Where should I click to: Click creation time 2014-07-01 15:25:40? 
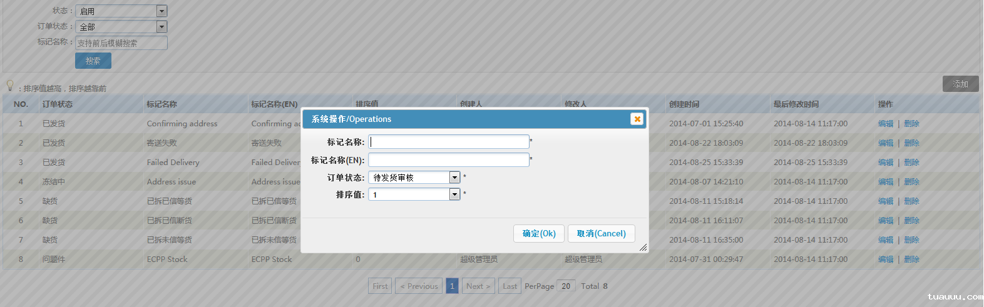[706, 124]
